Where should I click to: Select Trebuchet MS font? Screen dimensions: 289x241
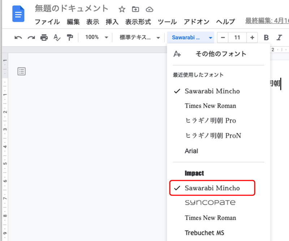tap(219, 233)
